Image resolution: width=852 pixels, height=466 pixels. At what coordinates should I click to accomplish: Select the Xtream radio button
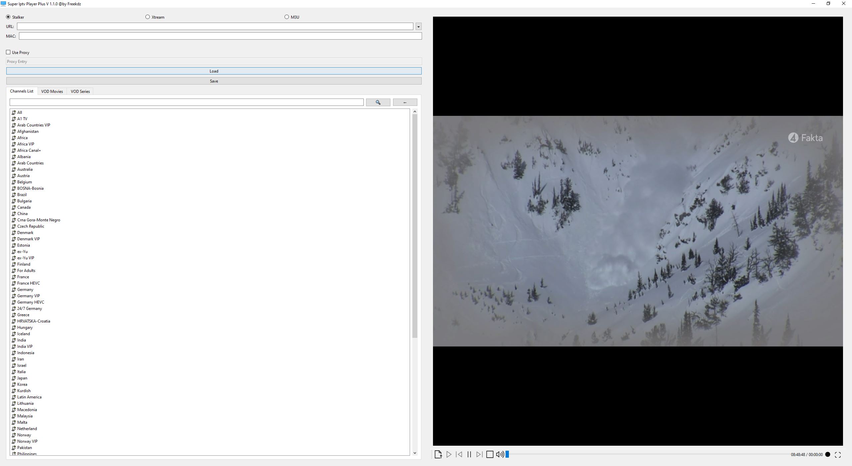(x=147, y=17)
